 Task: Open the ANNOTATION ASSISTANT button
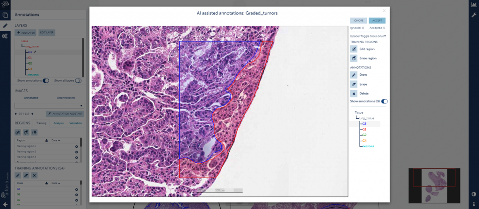[x=65, y=114]
